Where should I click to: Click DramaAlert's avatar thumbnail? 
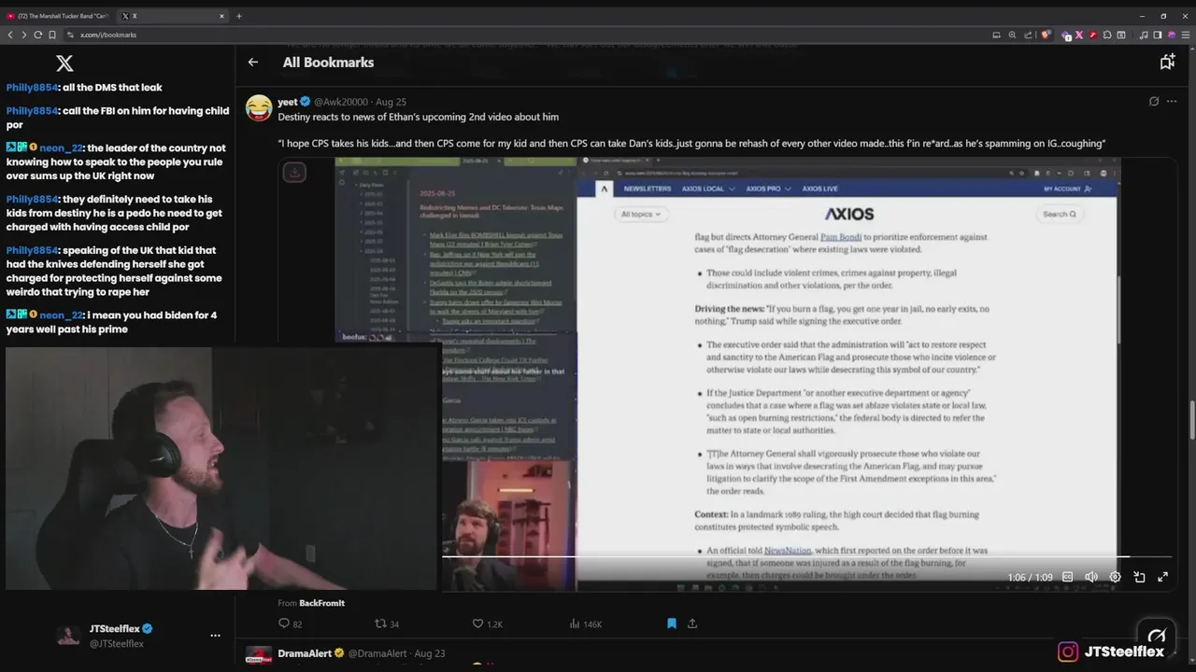point(259,656)
